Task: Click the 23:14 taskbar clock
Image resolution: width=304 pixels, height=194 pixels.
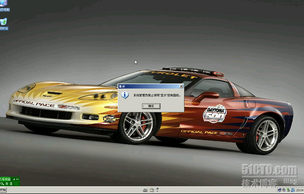Action: 300,190
